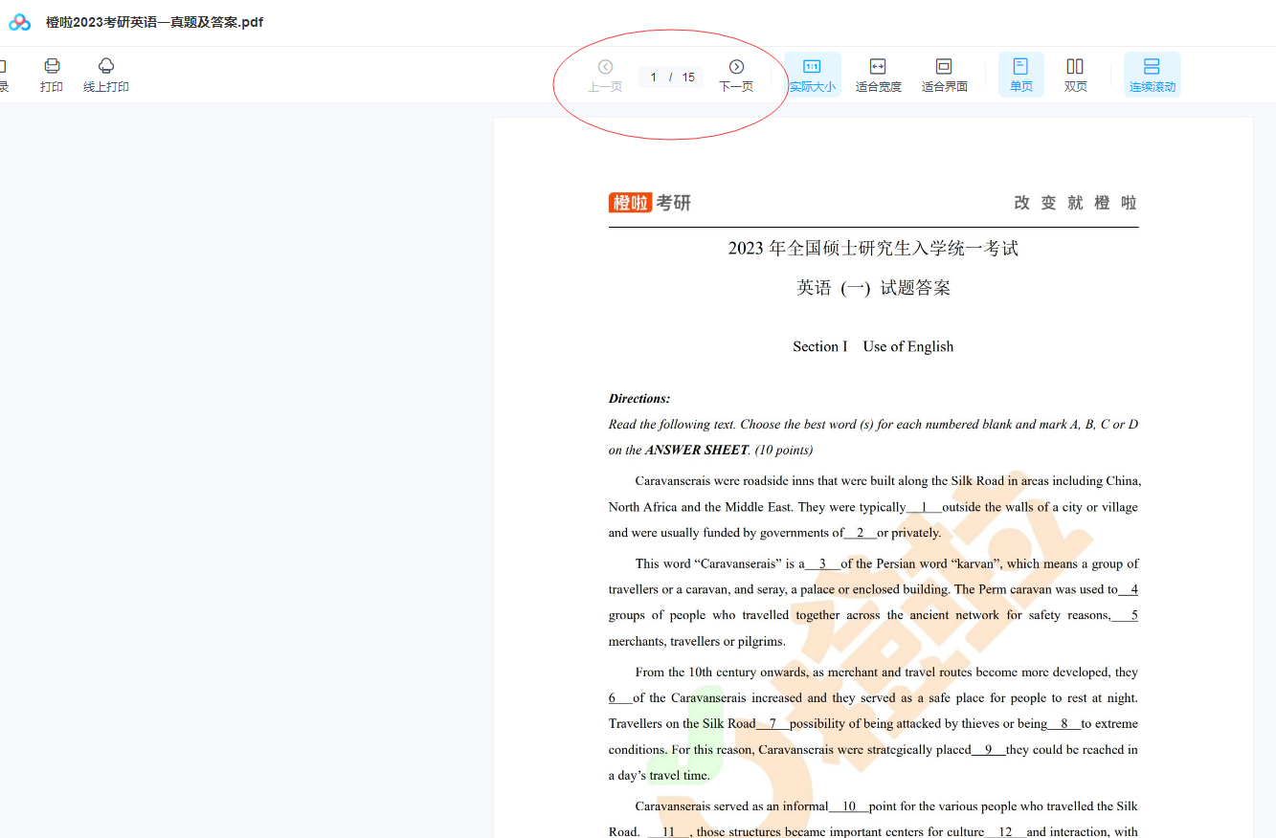Click the title 2023年全国硕士研究生入学统一考试
The width and height of the screenshot is (1276, 838).
click(873, 249)
